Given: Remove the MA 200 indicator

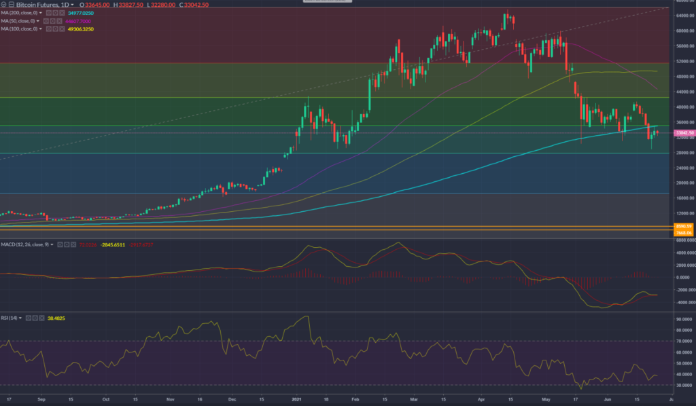Looking at the screenshot, I should point(62,13).
